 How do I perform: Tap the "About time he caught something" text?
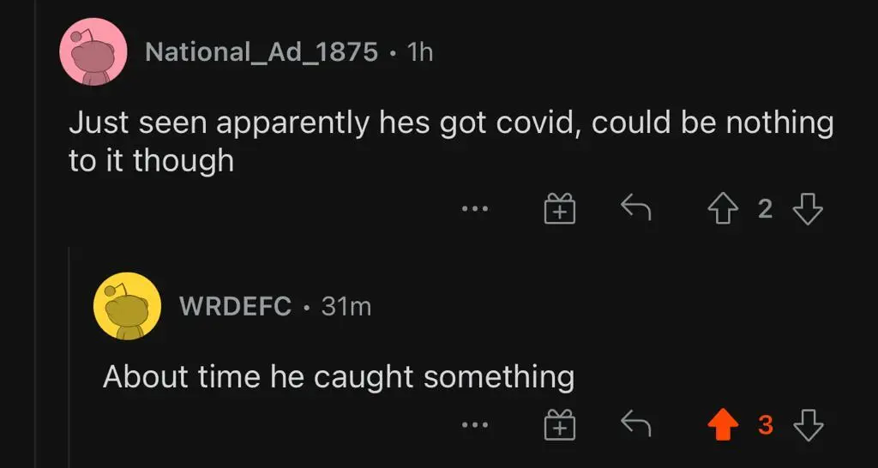point(338,376)
